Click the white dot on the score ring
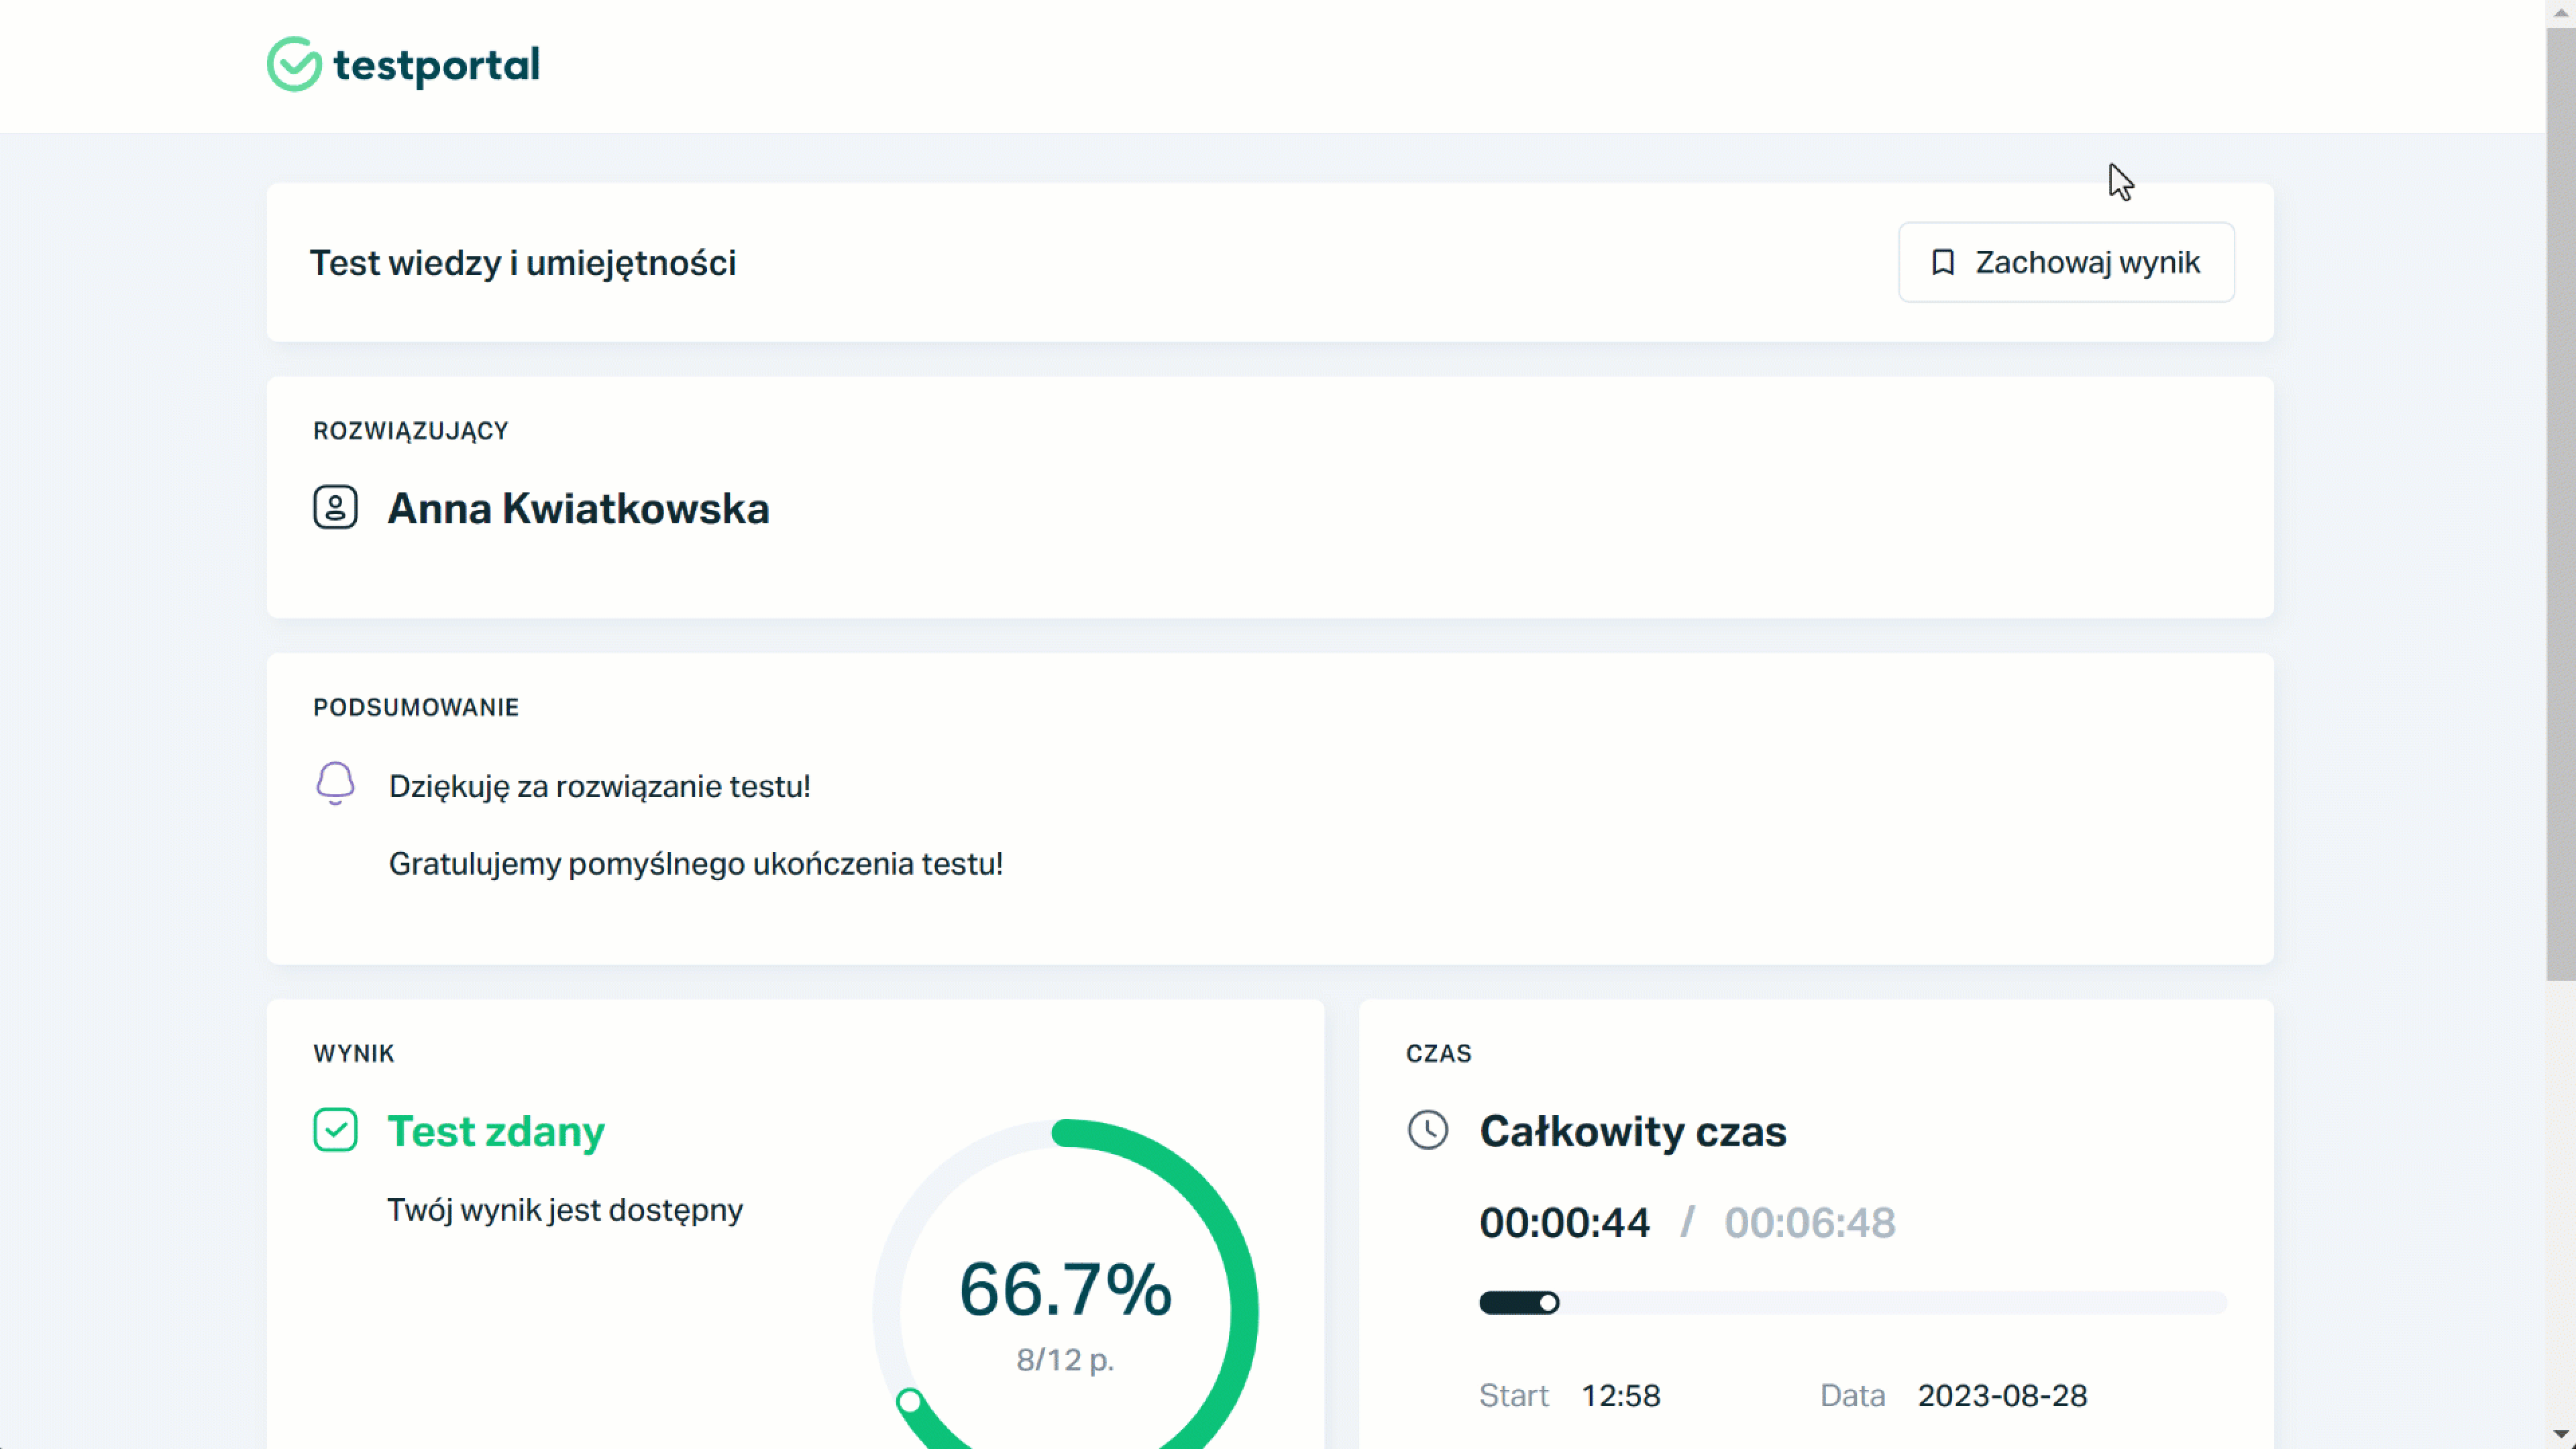The width and height of the screenshot is (2576, 1449). [909, 1401]
